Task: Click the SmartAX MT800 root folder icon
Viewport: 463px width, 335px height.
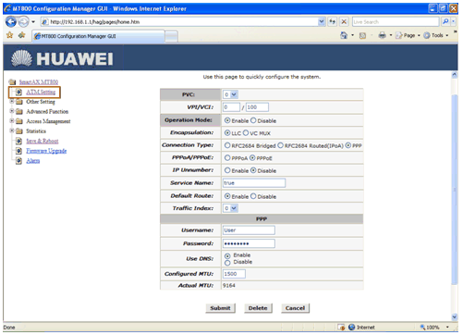Action: 12,81
